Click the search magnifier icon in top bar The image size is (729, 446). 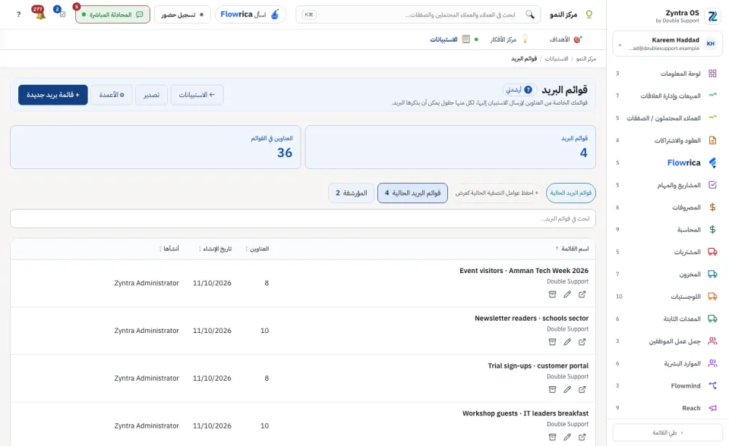[x=530, y=14]
